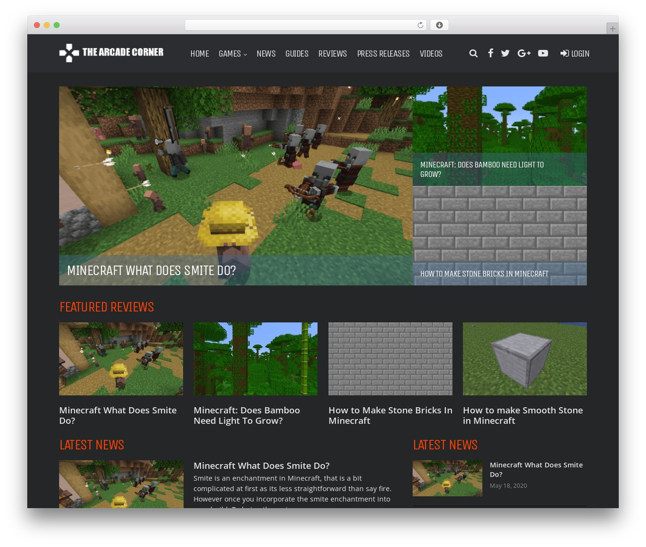Click the Smite featured review thumbnail
646x547 pixels.
pyautogui.click(x=121, y=359)
